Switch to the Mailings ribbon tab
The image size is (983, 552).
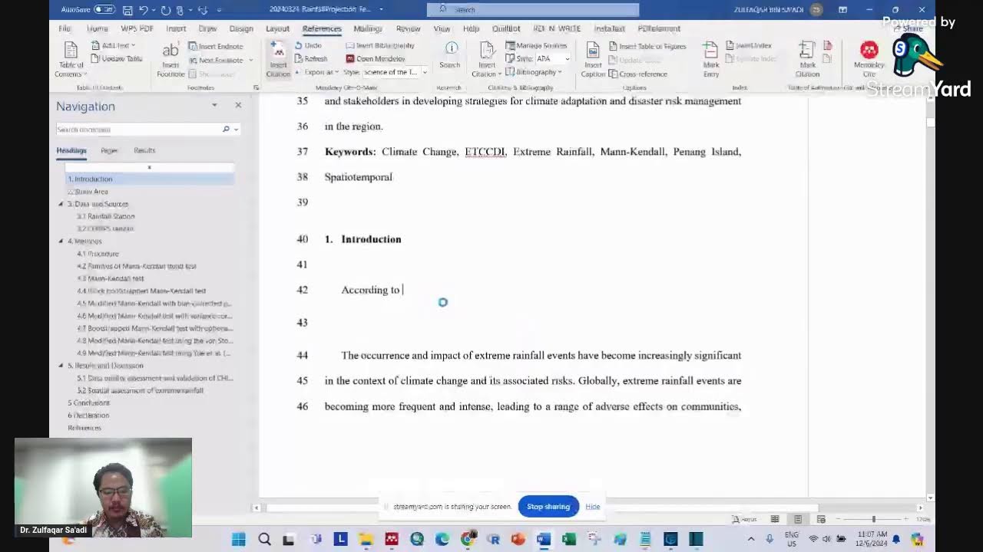tap(367, 28)
